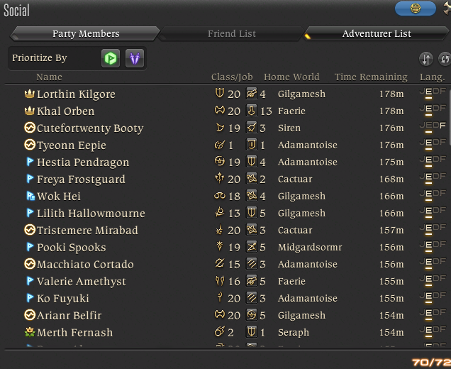Switch to Party Members tab
This screenshot has height=369, width=451.
pos(86,34)
